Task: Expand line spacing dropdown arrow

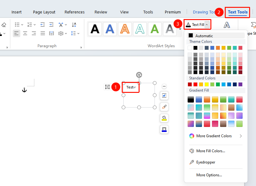Action: coord(78,33)
